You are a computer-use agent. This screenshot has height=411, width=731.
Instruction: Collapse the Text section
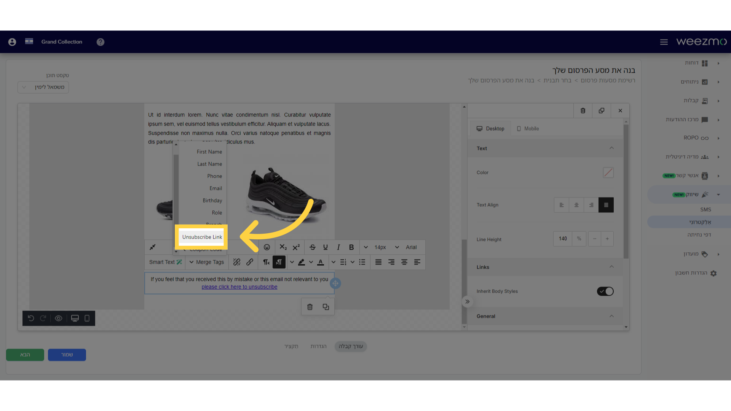pyautogui.click(x=611, y=148)
